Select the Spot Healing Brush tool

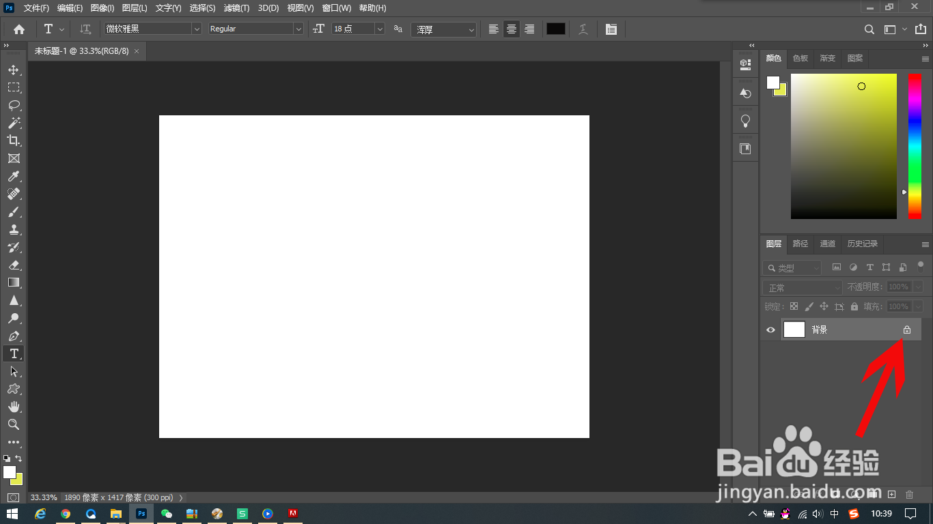14,194
